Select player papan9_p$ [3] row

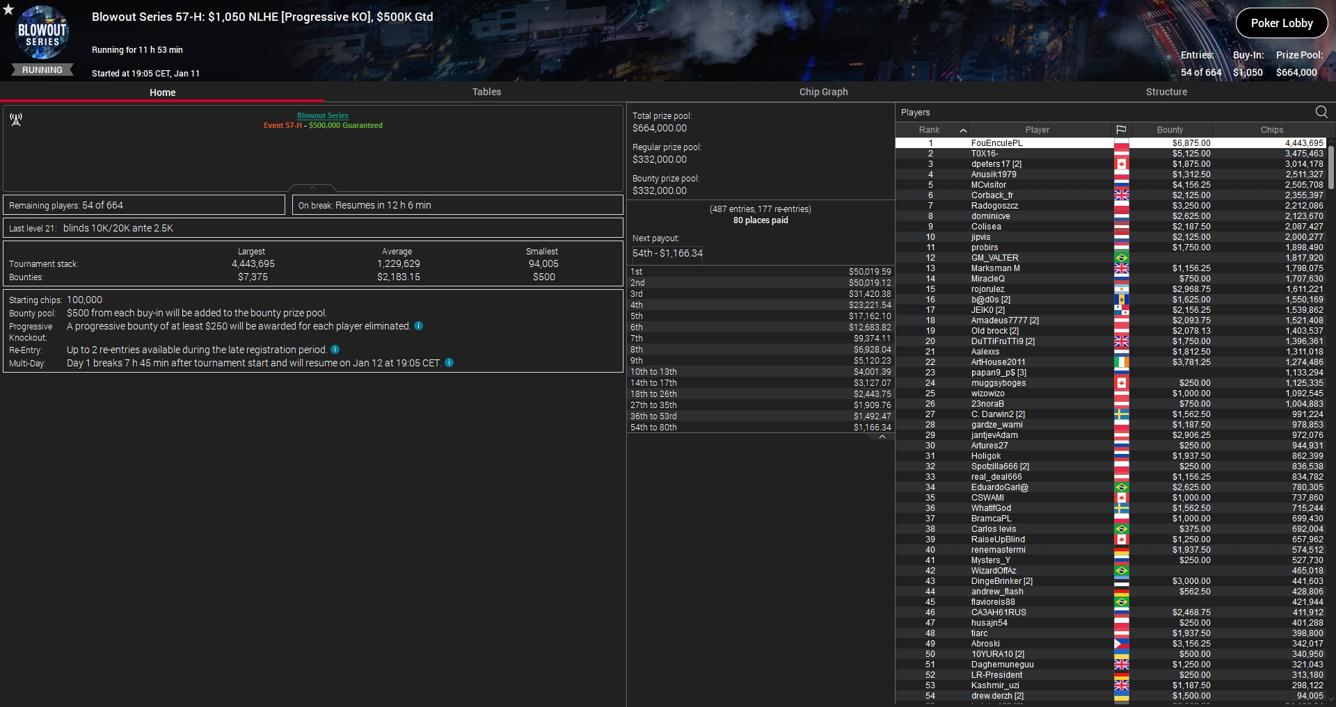(x=1111, y=373)
